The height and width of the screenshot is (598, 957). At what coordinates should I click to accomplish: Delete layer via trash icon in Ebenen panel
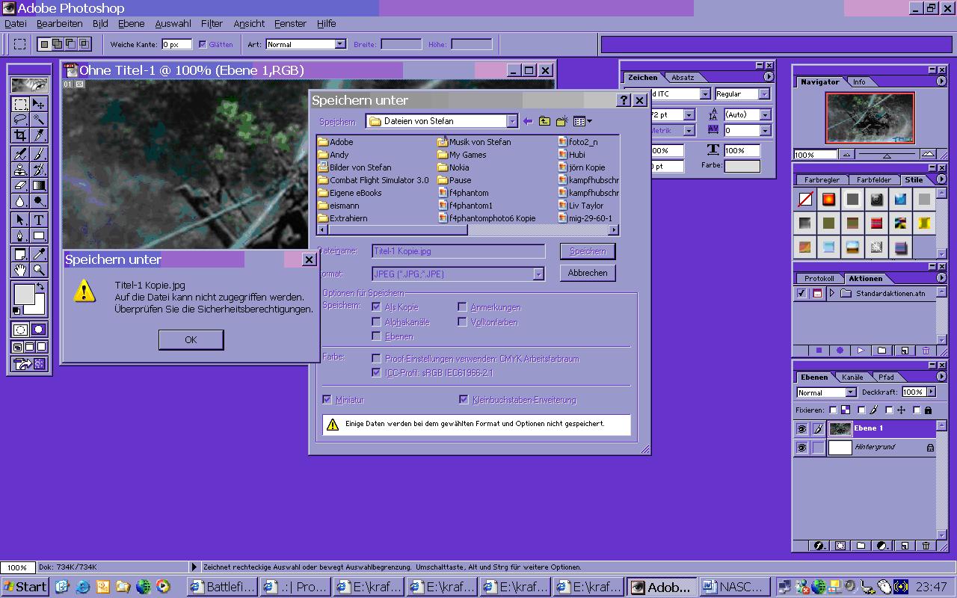click(926, 546)
